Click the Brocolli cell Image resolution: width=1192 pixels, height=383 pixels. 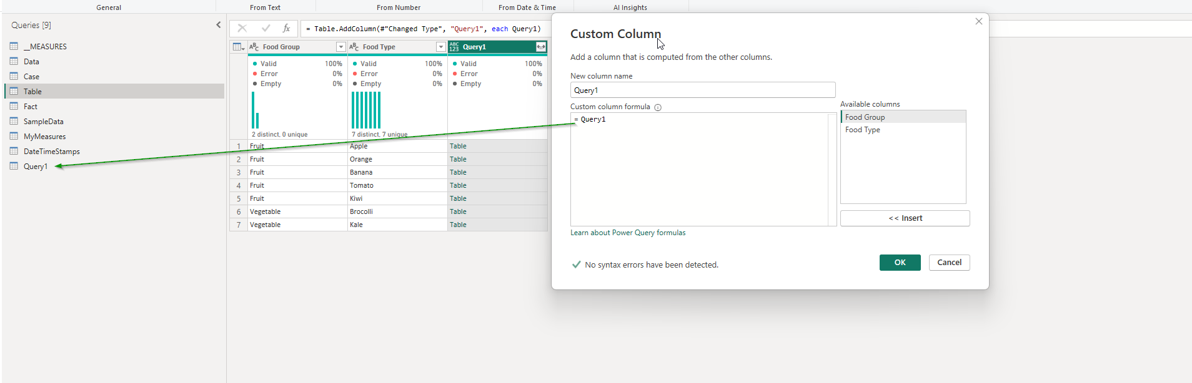[397, 211]
